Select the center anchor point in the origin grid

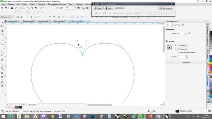(x=170, y=47)
